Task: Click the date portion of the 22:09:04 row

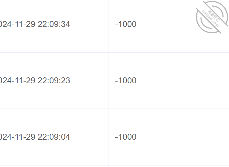Action: [18, 137]
